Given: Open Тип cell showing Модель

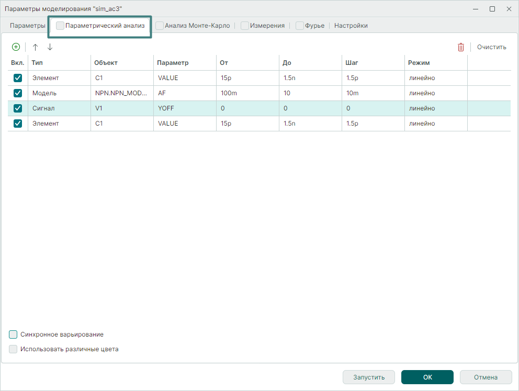Looking at the screenshot, I should pos(59,93).
